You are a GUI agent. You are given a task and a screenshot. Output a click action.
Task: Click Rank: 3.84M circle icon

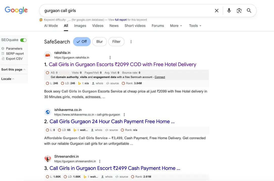(x=123, y=83)
